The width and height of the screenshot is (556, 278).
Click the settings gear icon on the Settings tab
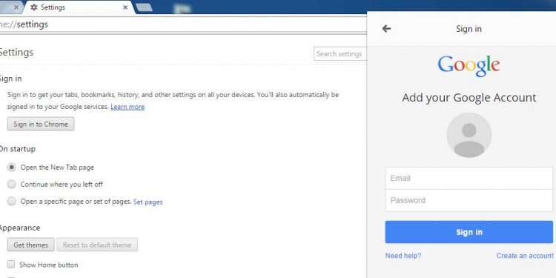tap(34, 7)
